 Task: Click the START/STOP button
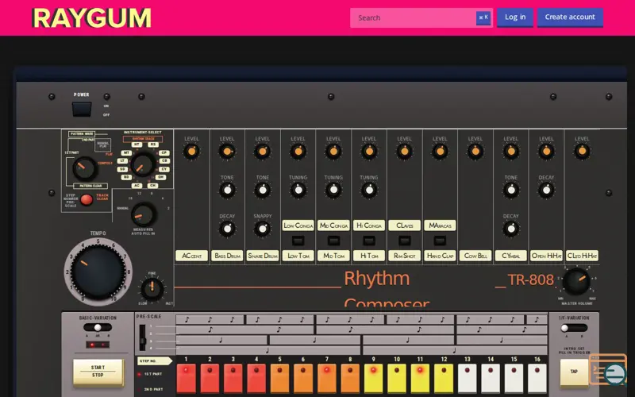pyautogui.click(x=98, y=372)
